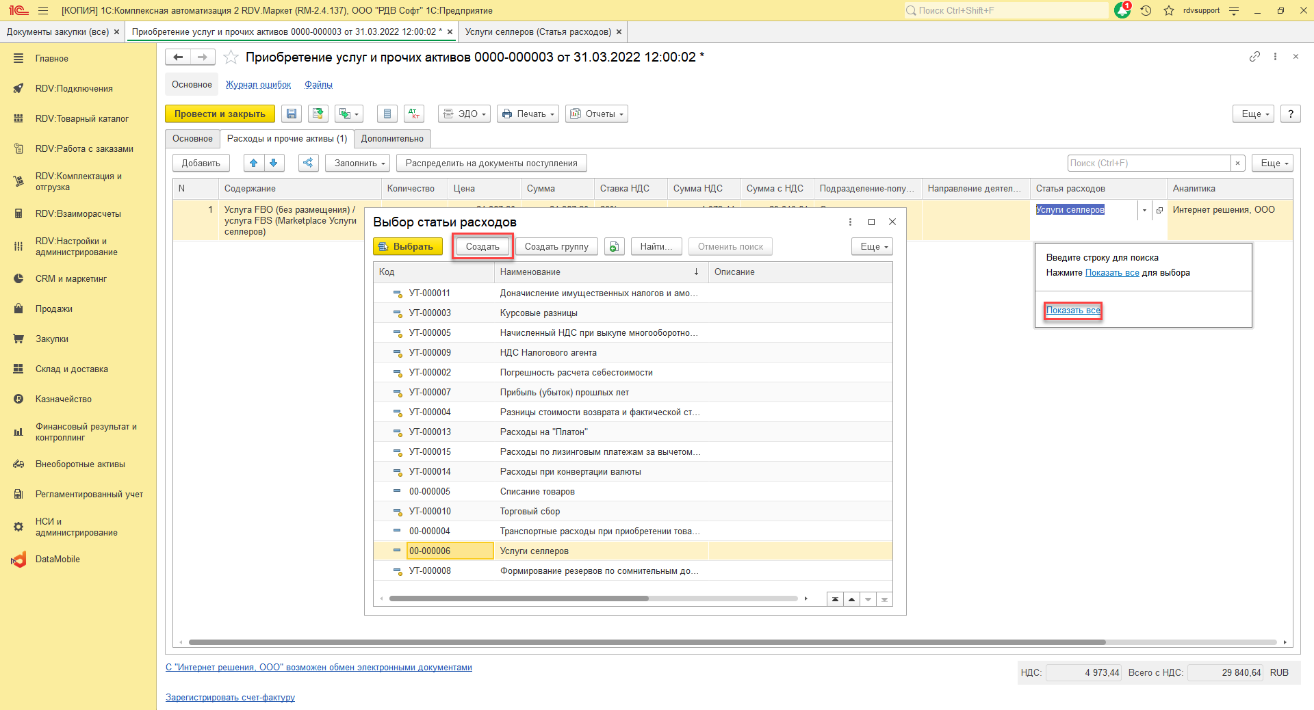1314x710 pixels.
Task: Click the horizontal scrollbar in expense dialog
Action: [x=519, y=599]
